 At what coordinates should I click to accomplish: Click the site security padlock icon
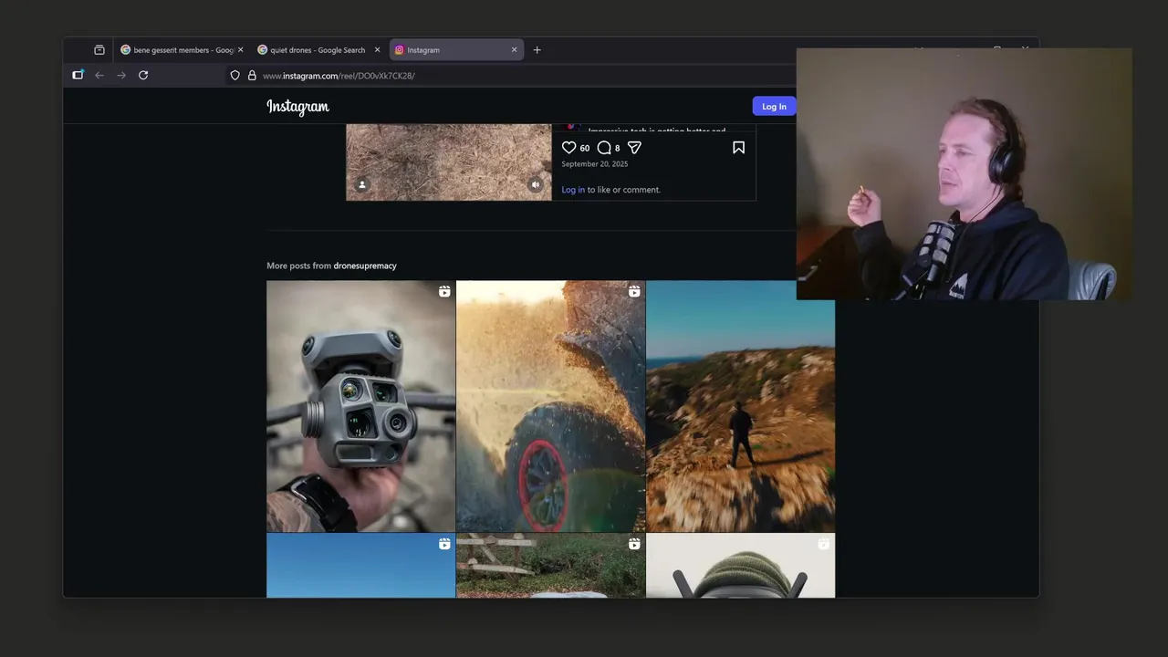pos(252,76)
